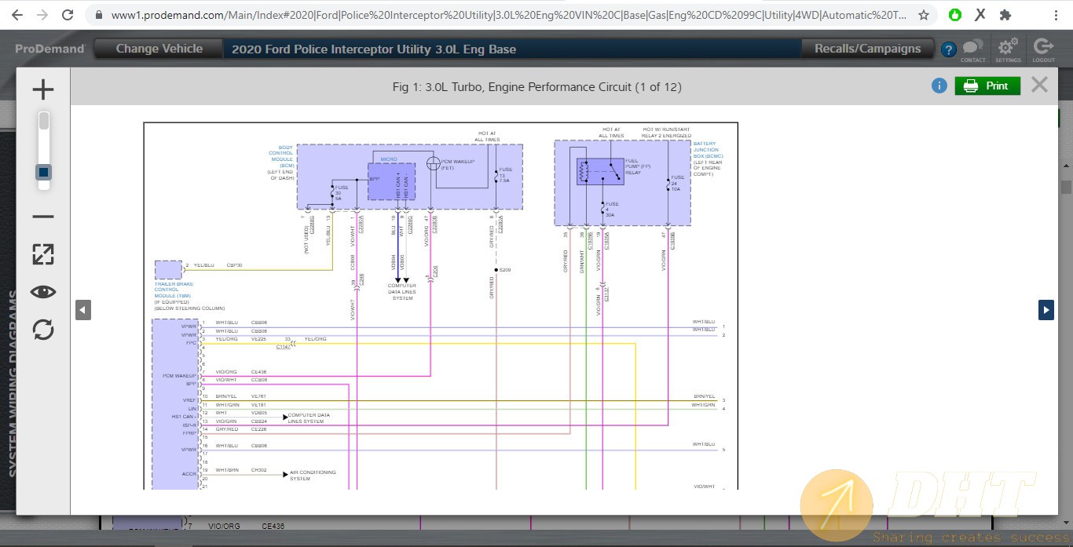Go to the previous diagram arrow
The height and width of the screenshot is (547, 1073).
(83, 310)
